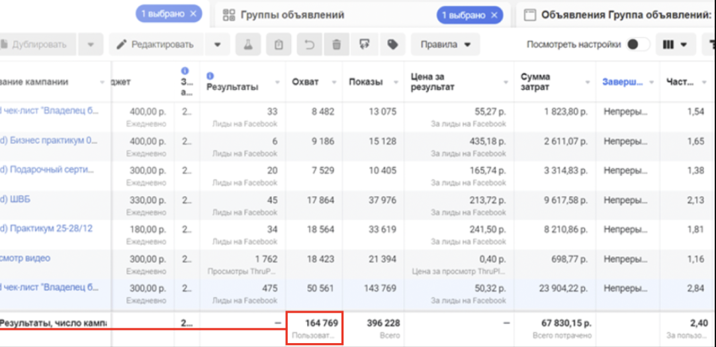Click the impressions cell 143 769
This screenshot has height=347, width=716.
pyautogui.click(x=381, y=289)
